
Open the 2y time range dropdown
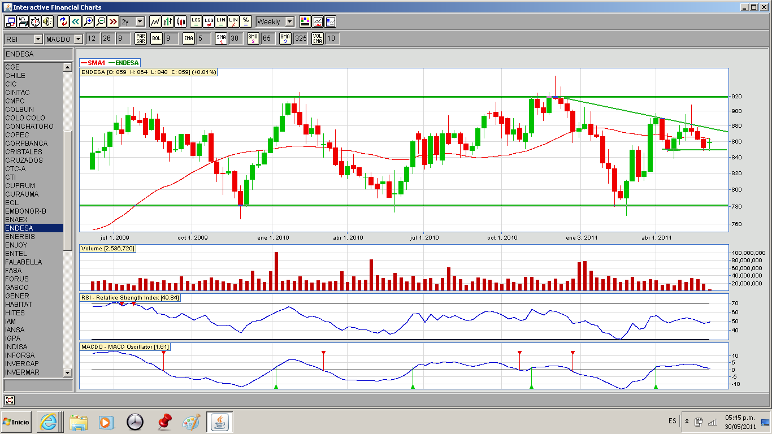(x=132, y=21)
